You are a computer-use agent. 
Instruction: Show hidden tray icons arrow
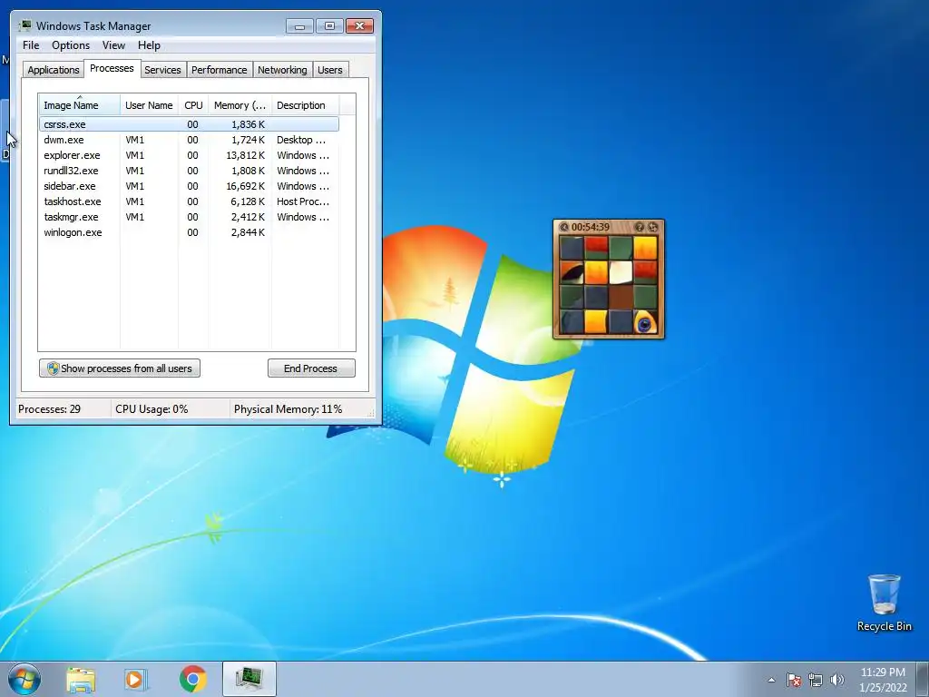pyautogui.click(x=771, y=680)
